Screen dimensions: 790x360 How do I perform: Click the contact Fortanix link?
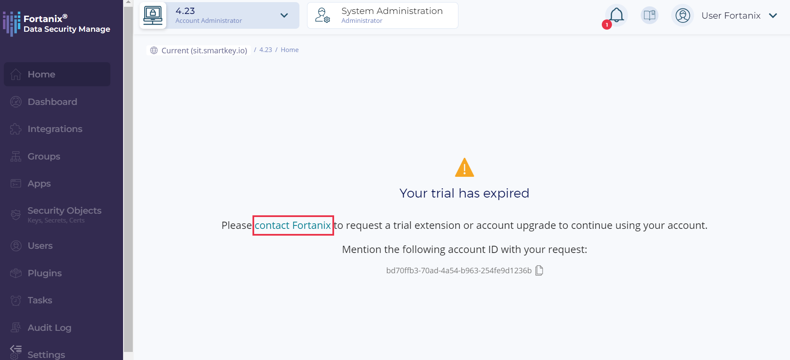[x=293, y=225]
